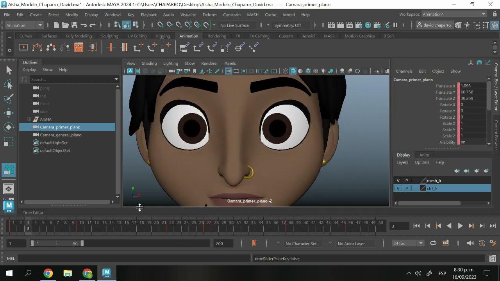Open the viewport Shading menu

[x=149, y=63]
